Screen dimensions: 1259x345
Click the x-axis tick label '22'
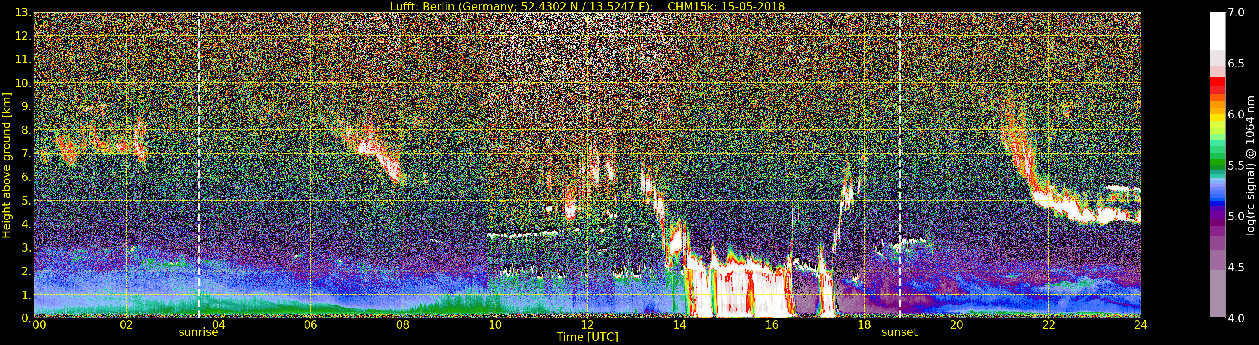coord(1048,325)
